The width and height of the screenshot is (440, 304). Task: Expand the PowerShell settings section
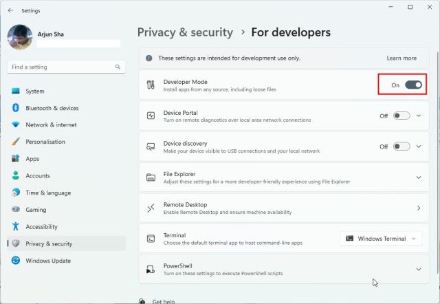(x=418, y=269)
